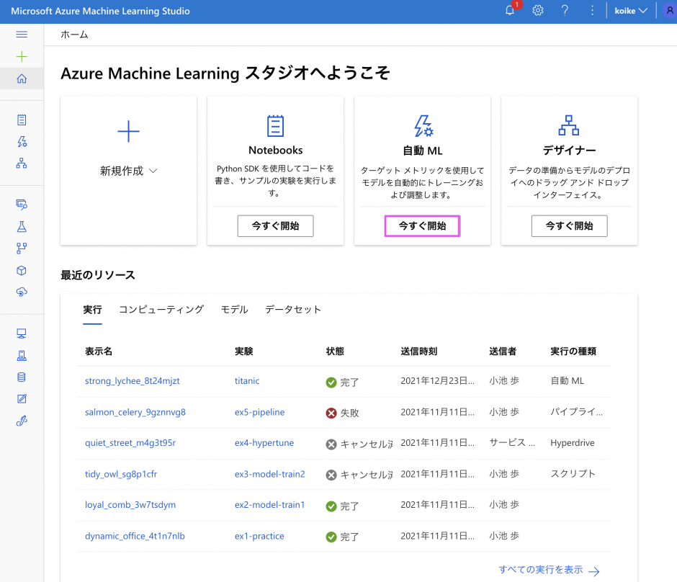The height and width of the screenshot is (582, 677).
Task: Open settings gear in top bar
Action: tap(537, 11)
